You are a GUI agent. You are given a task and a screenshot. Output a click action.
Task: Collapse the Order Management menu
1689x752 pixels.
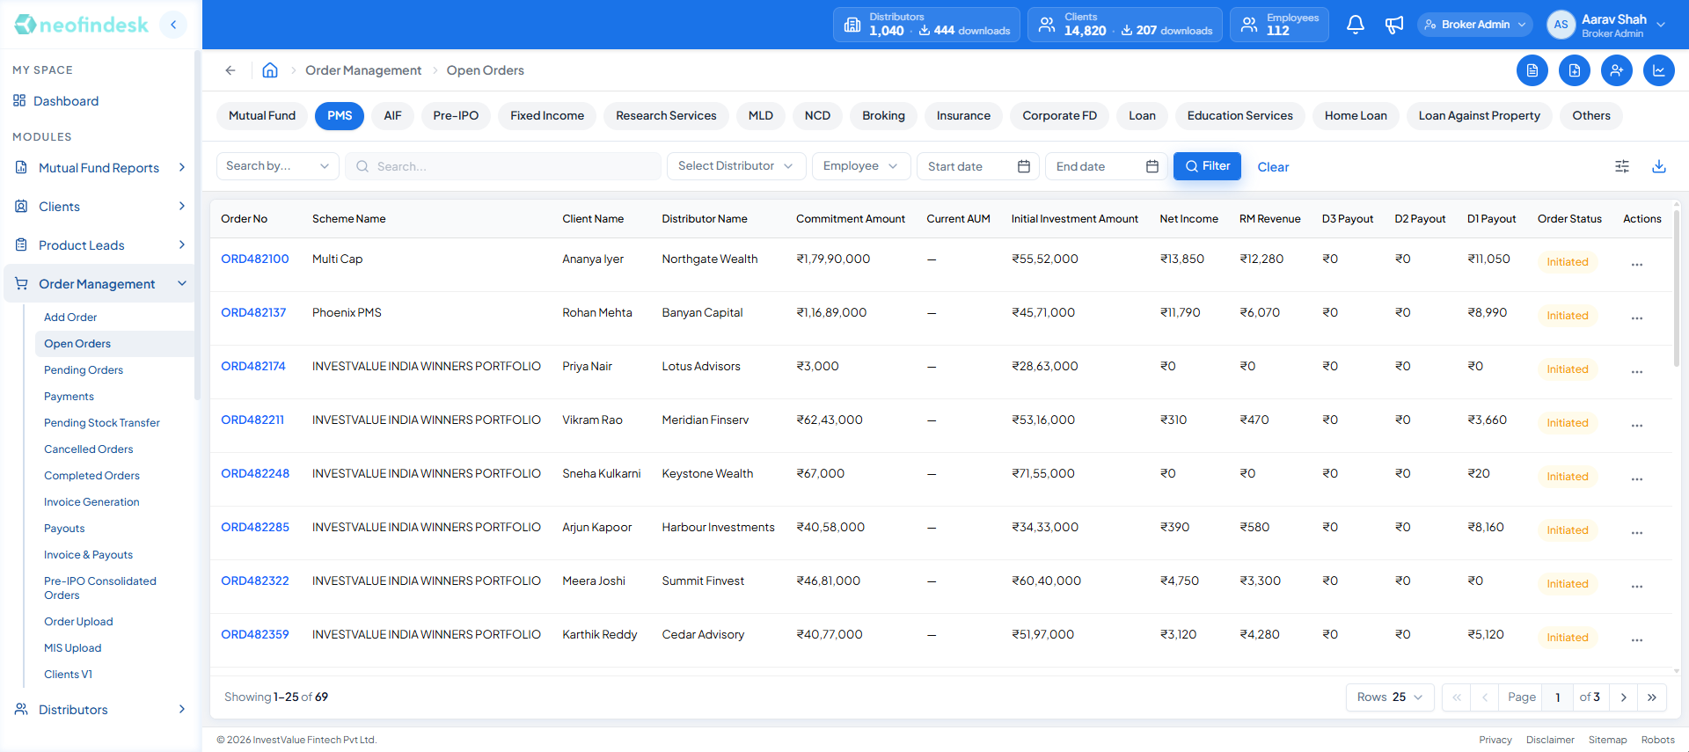pyautogui.click(x=99, y=284)
